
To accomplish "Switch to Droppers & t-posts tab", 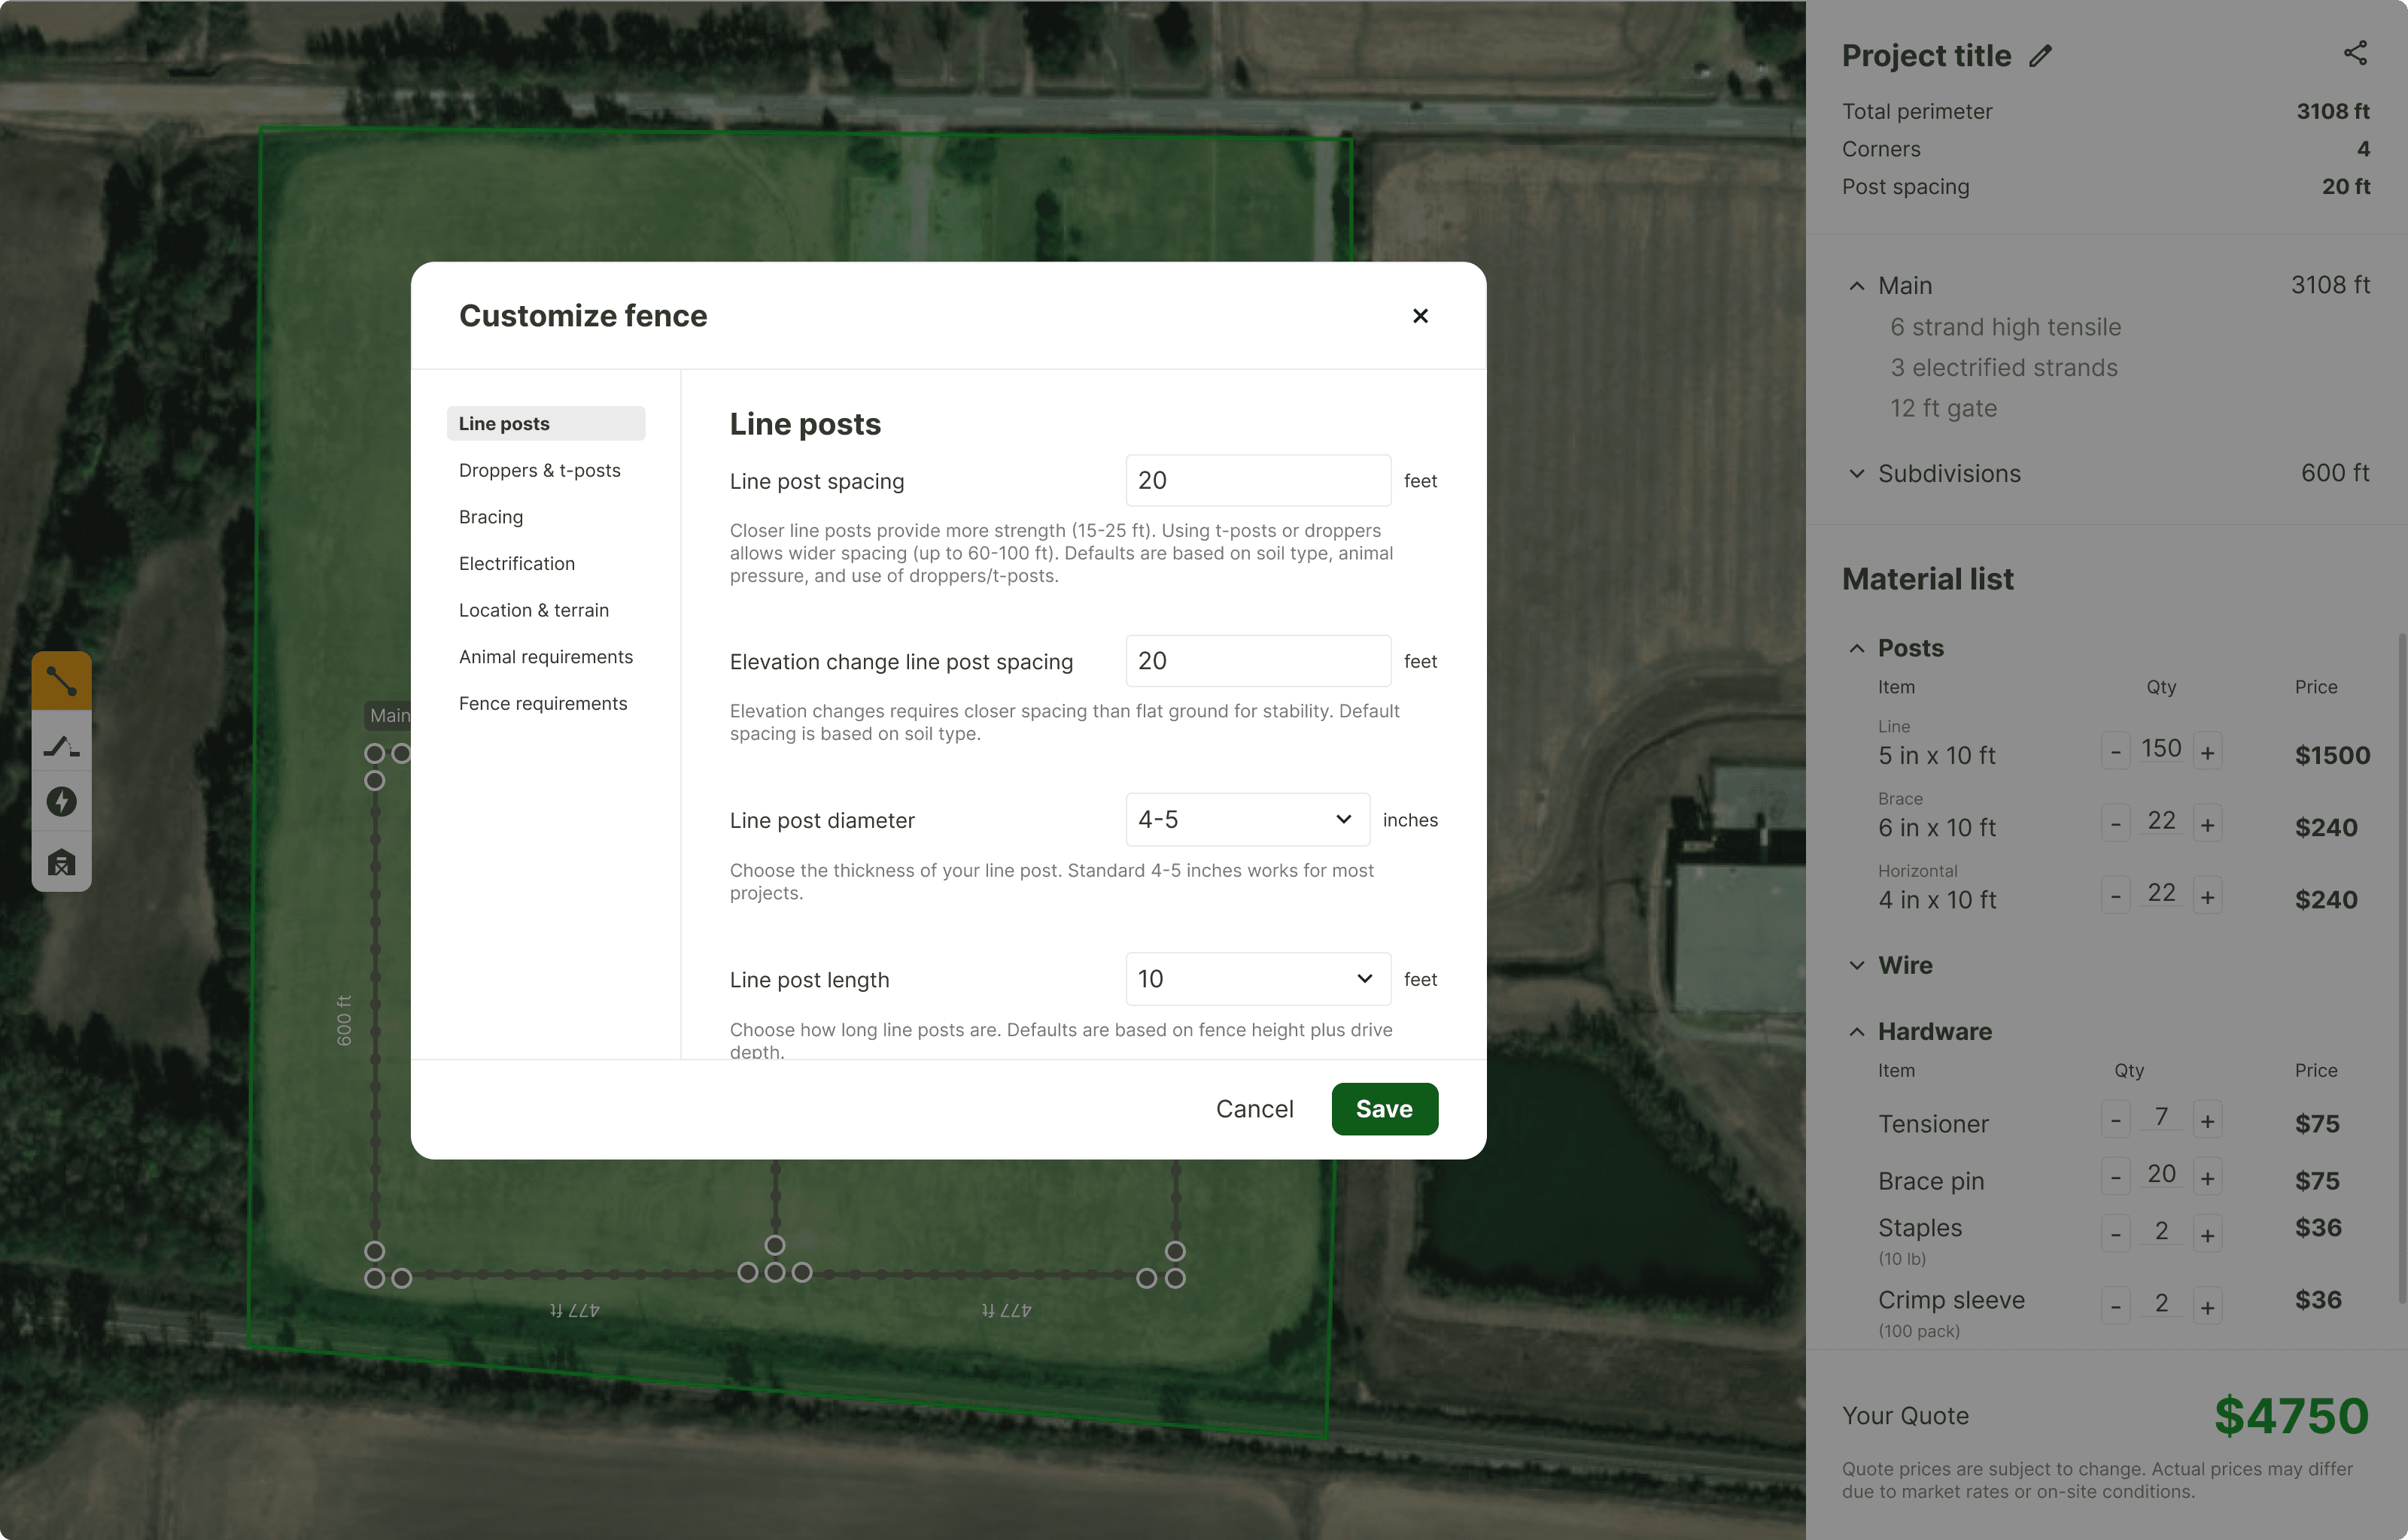I will 540,471.
